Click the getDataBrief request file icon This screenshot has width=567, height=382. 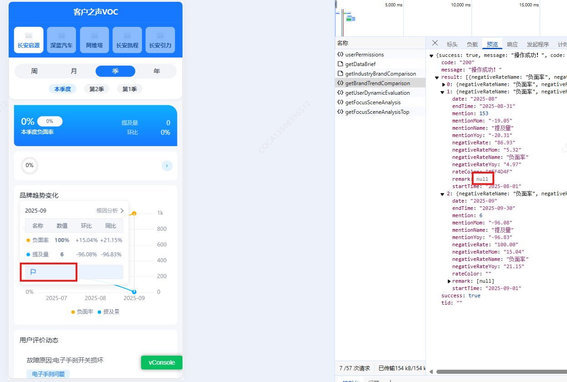[x=340, y=64]
